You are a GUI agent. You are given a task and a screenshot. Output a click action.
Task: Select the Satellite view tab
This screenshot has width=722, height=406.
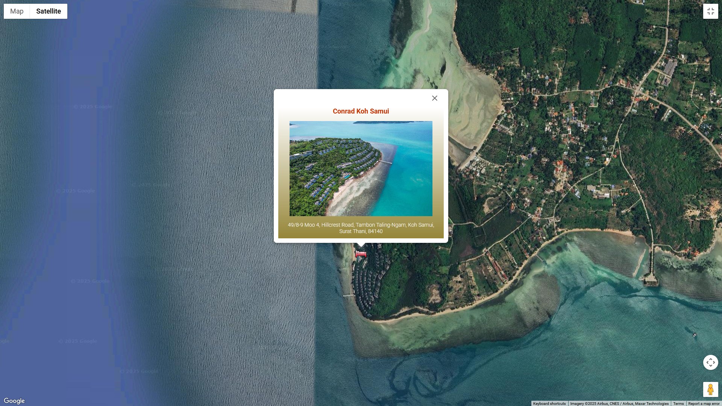[49, 11]
